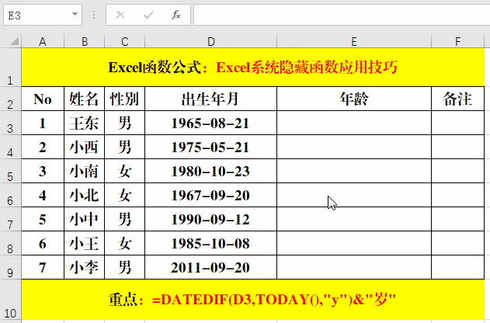Select cell containing '小西'
490x323 pixels.
[85, 147]
